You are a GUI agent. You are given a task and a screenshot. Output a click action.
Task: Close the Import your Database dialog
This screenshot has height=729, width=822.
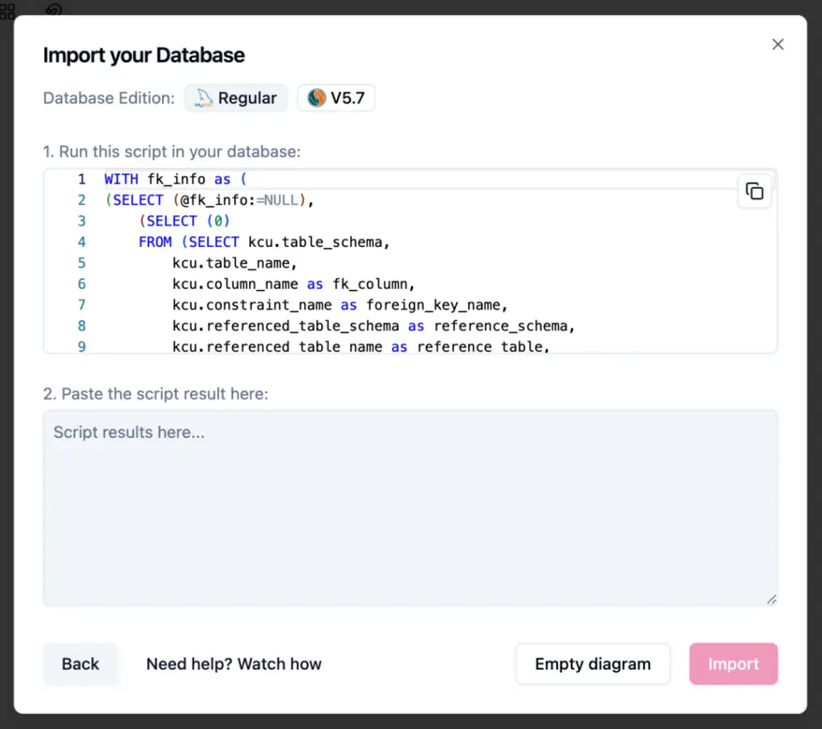click(777, 45)
